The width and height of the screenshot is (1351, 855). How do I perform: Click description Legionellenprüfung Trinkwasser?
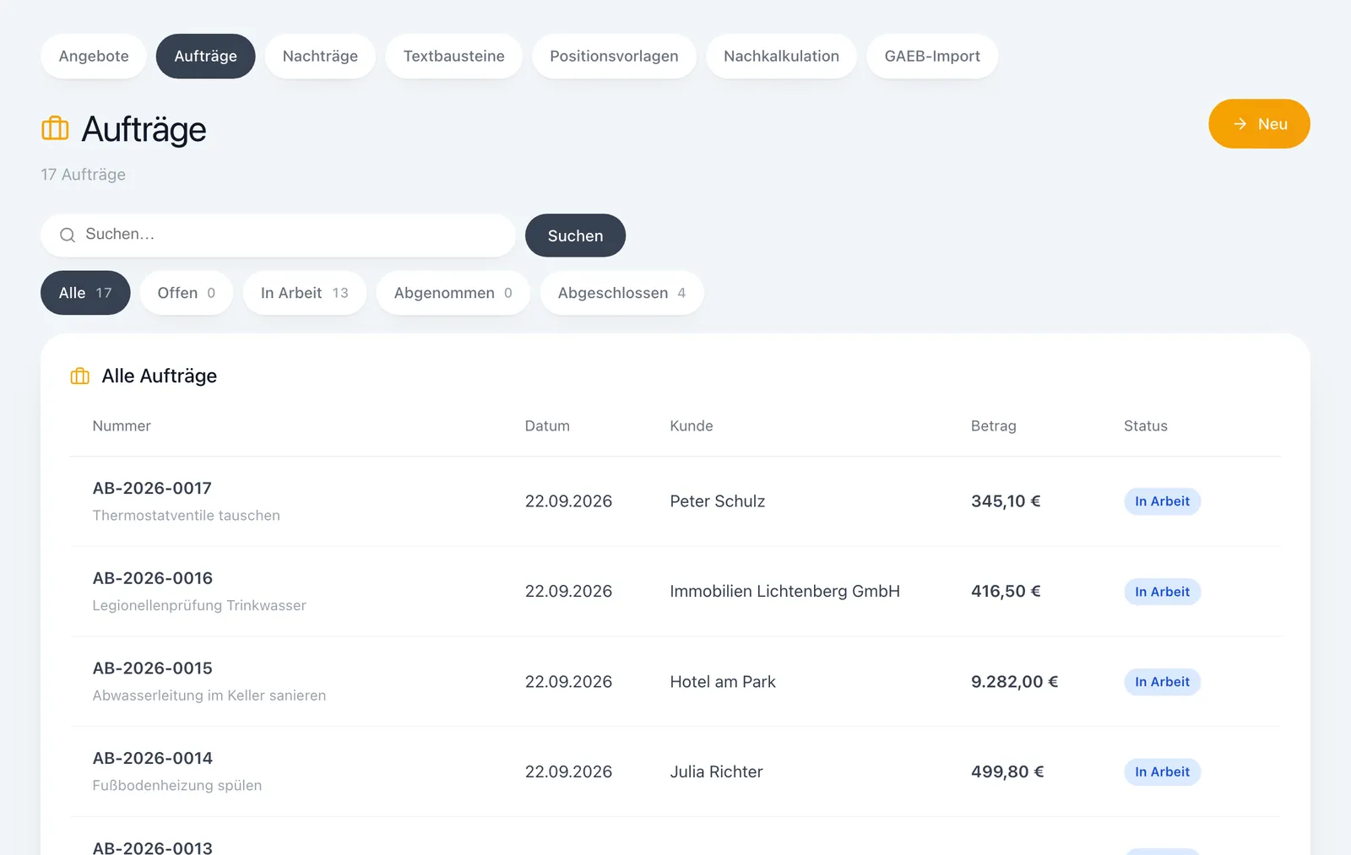(199, 606)
